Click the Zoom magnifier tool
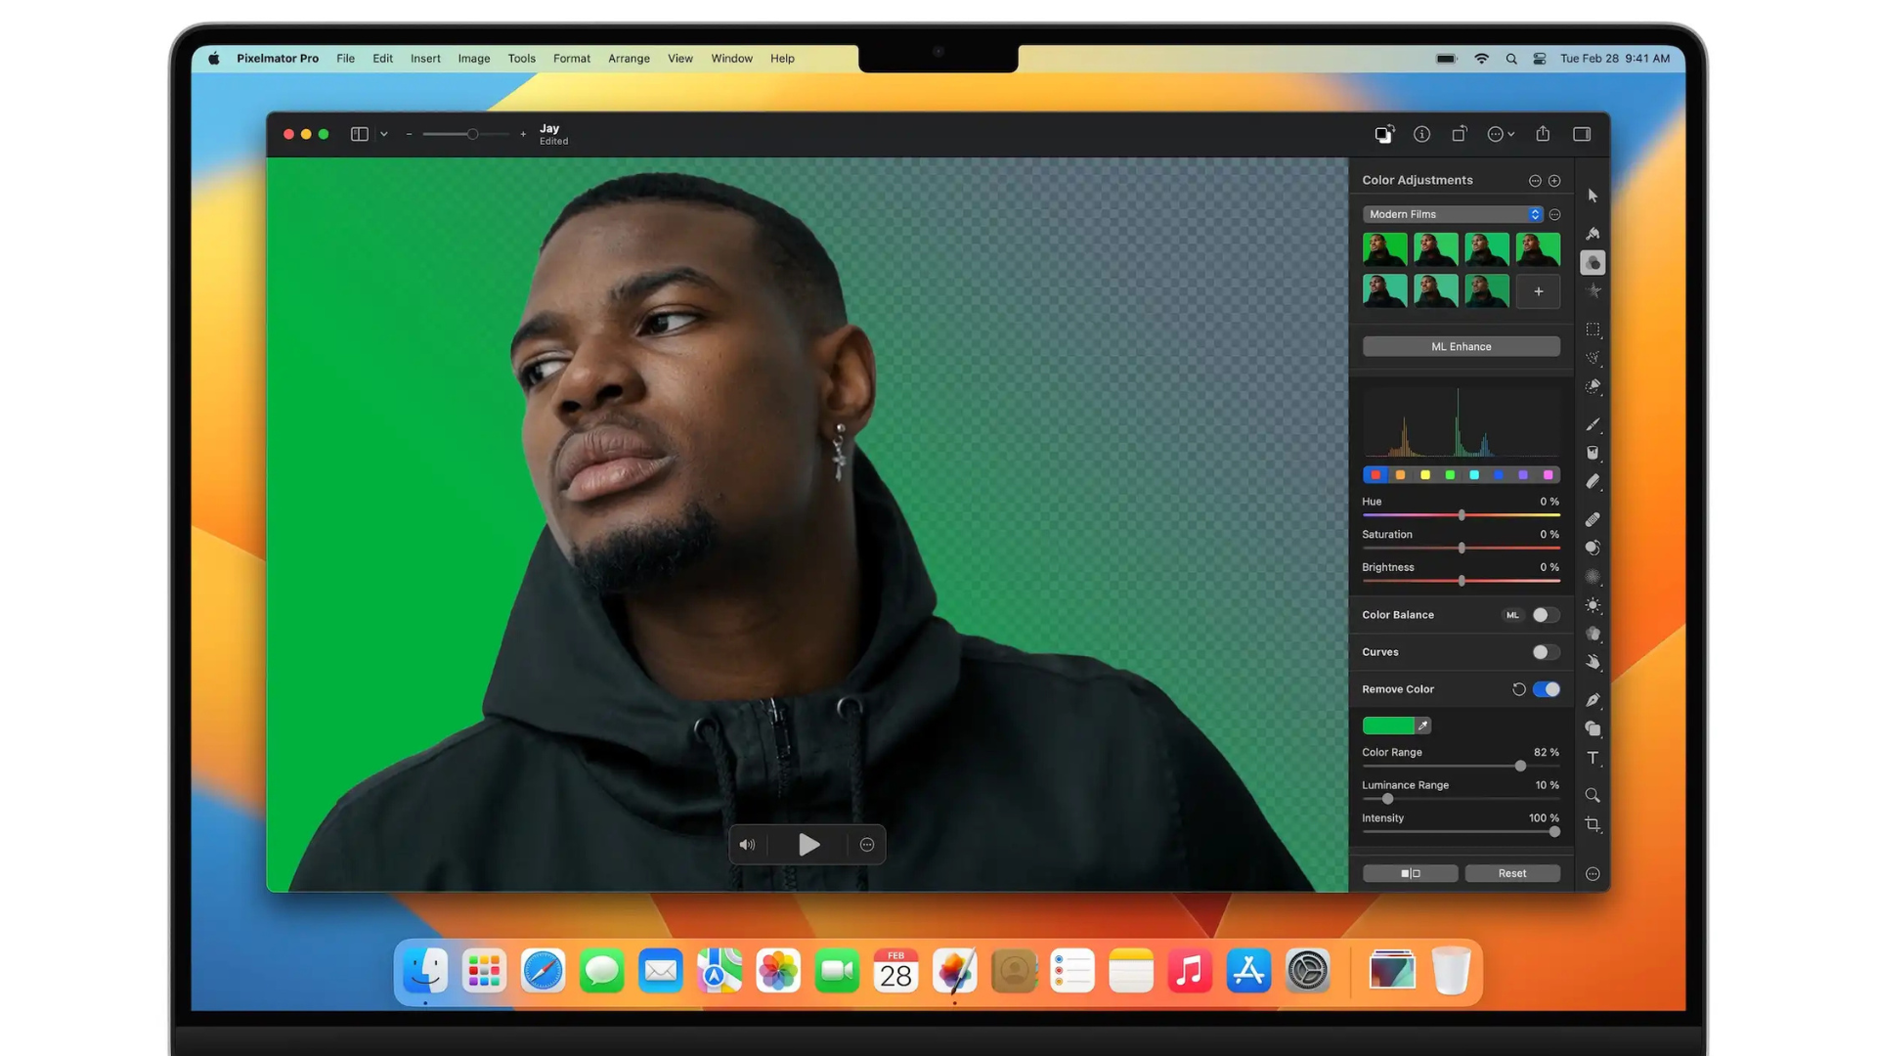 (x=1593, y=795)
